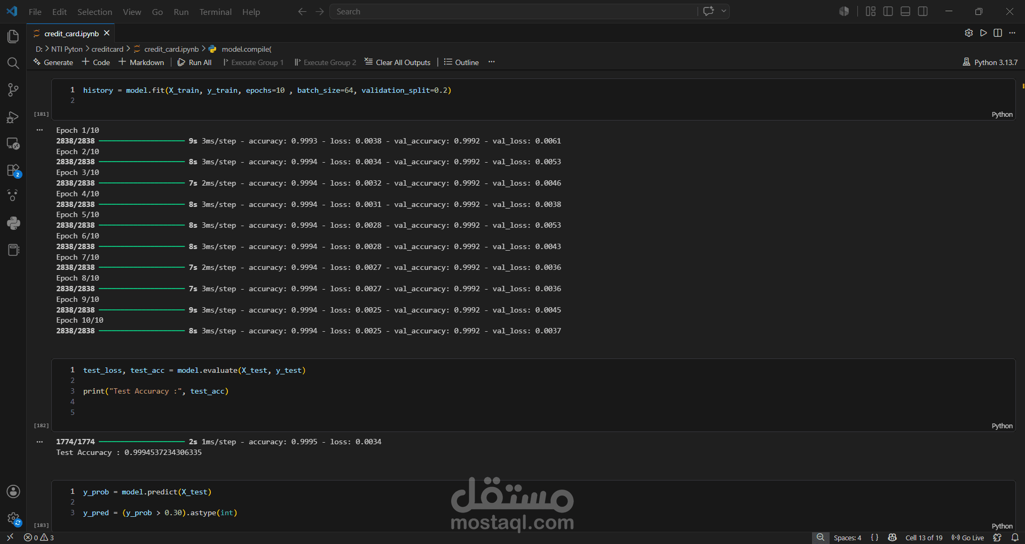Open the Remote Explorer view

coord(13,143)
